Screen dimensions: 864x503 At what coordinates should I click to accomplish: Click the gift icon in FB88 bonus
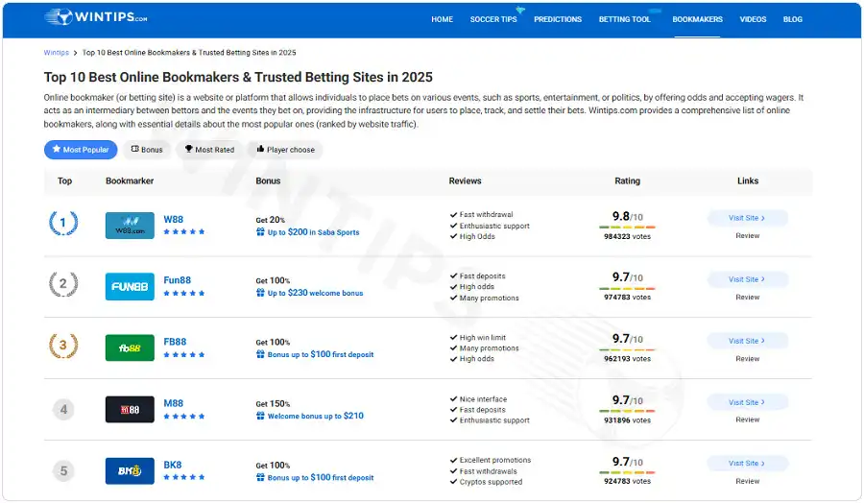[x=260, y=354]
